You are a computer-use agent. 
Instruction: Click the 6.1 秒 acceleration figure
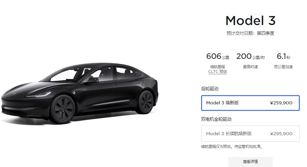(x=283, y=56)
